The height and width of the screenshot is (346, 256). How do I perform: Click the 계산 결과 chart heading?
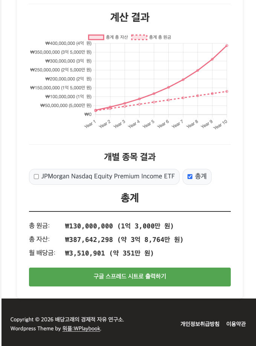130,17
